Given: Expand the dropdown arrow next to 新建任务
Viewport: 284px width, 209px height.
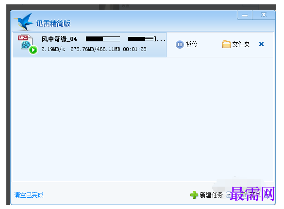Looking at the screenshot, I should point(229,195).
